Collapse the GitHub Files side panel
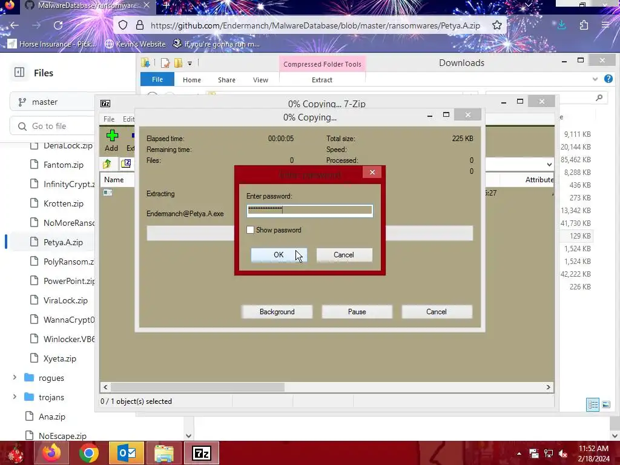 click(x=19, y=73)
